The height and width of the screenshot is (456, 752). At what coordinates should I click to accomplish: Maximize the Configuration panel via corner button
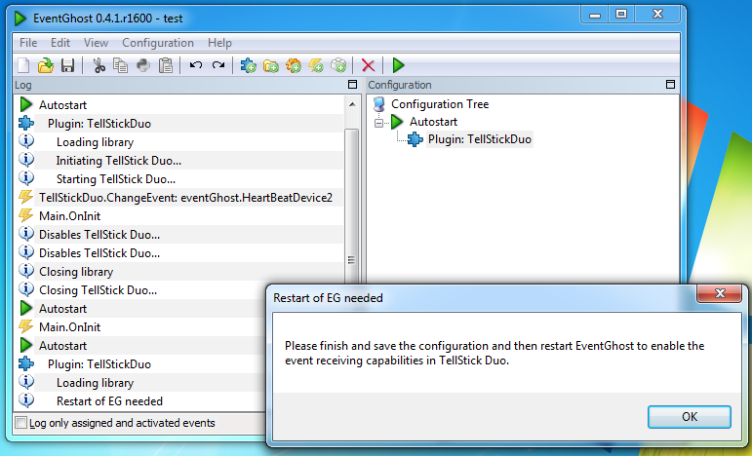[x=670, y=85]
